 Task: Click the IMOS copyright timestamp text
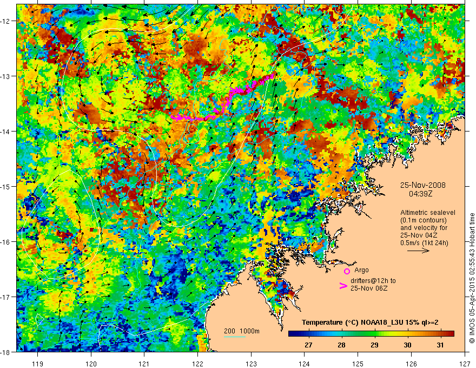click(x=472, y=278)
